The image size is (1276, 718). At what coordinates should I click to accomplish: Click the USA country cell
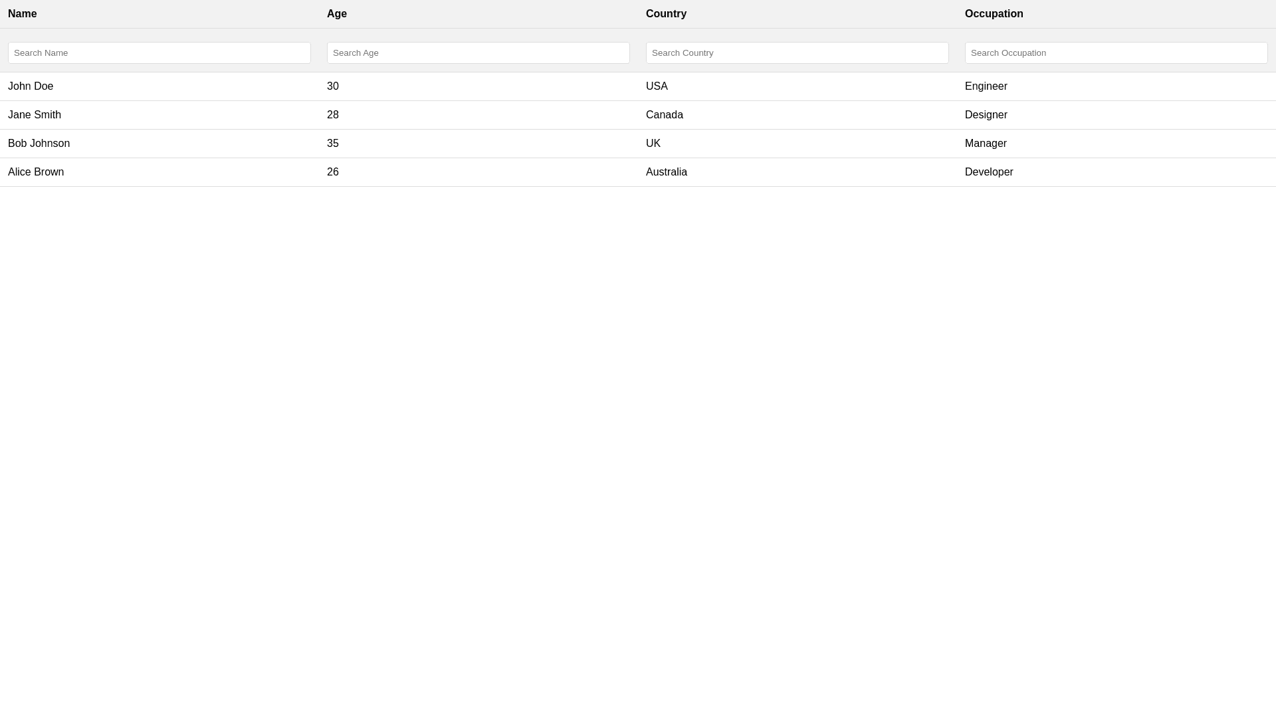pos(657,86)
